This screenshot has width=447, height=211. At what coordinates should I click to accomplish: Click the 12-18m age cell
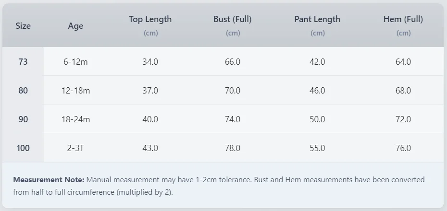coord(75,91)
